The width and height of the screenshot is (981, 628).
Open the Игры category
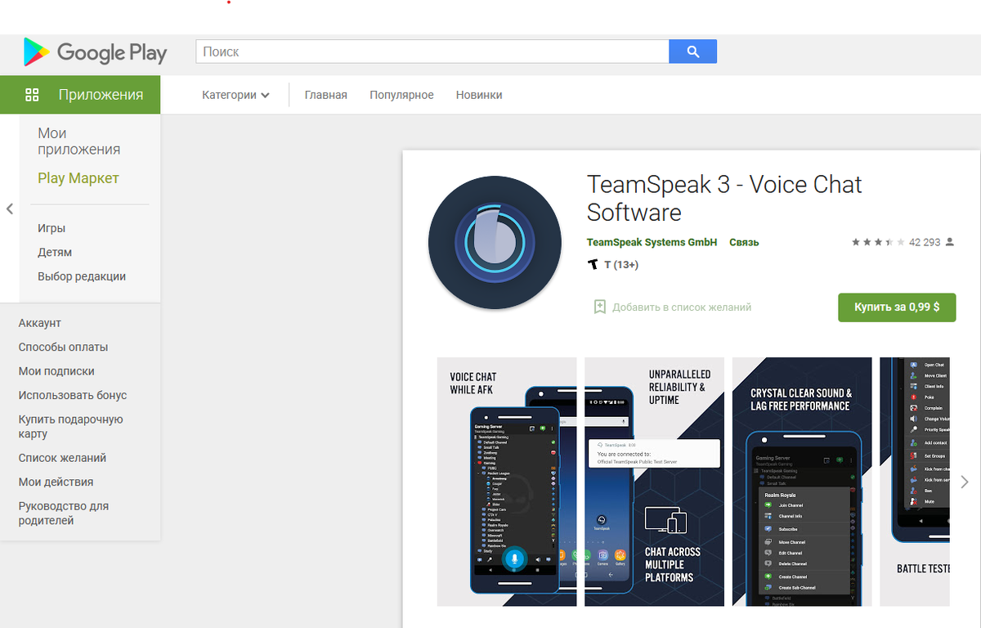pos(52,228)
